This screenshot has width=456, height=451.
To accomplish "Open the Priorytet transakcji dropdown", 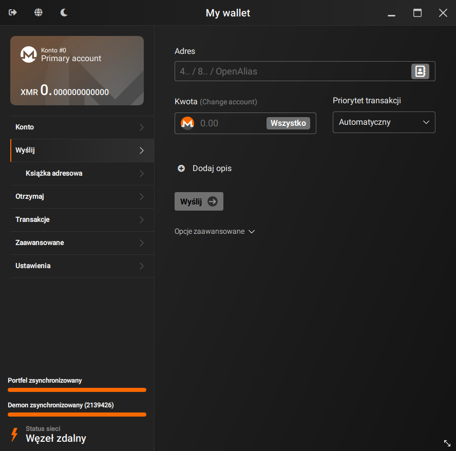I will 384,122.
